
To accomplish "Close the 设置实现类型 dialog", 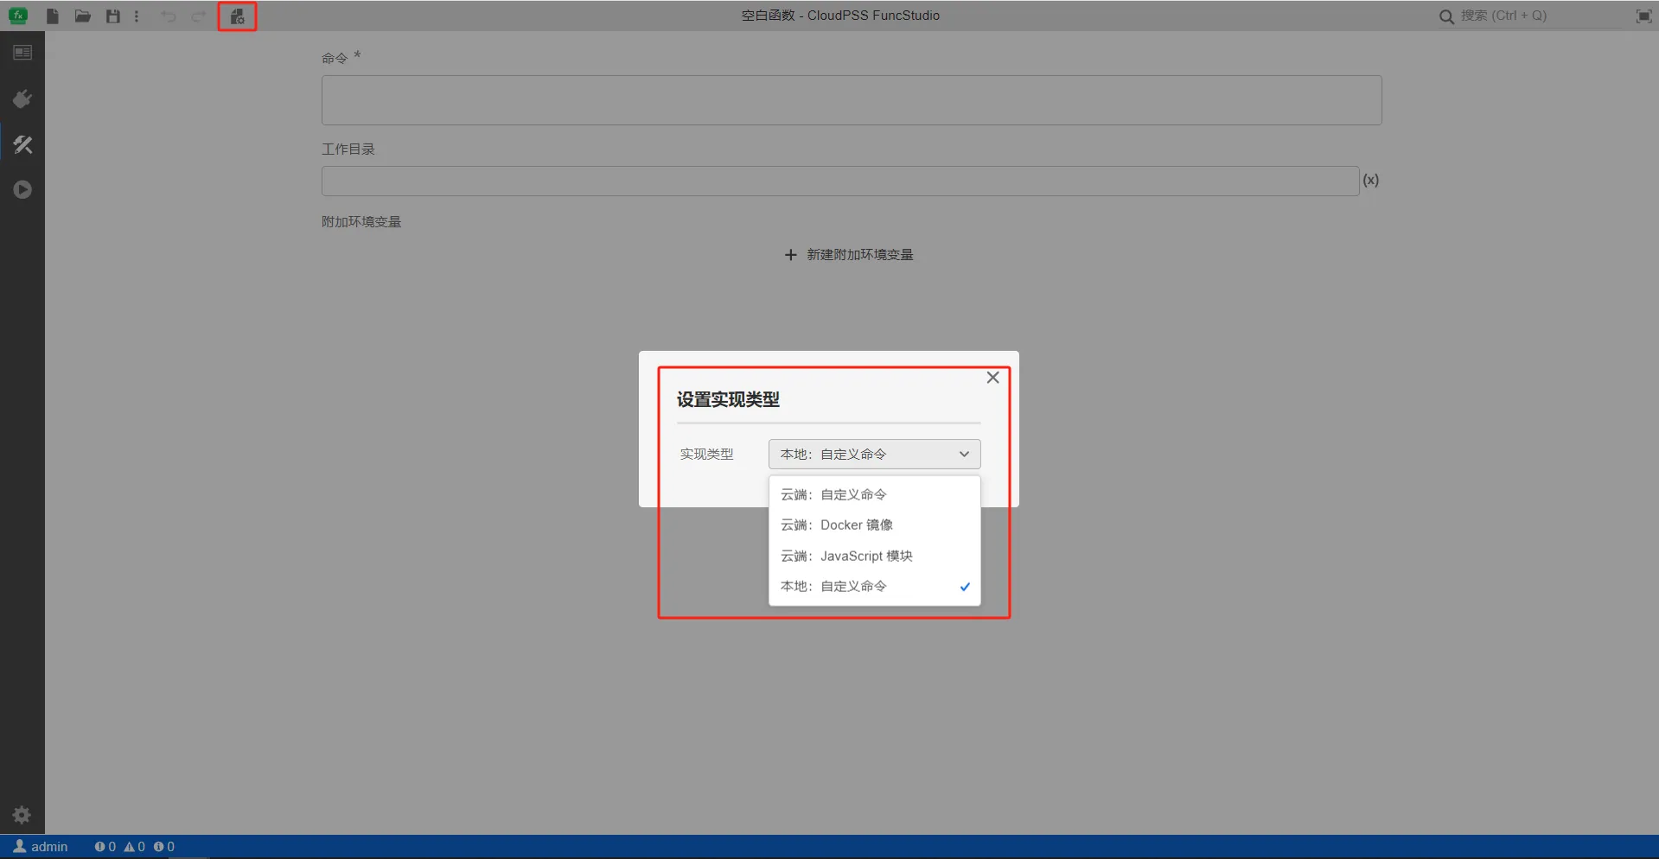I will (x=992, y=378).
